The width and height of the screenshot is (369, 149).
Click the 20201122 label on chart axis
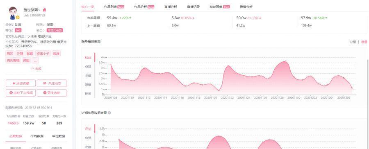[x=227, y=97]
